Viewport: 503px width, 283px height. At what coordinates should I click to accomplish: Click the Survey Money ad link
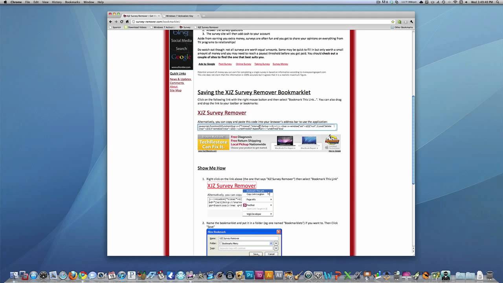coord(280,64)
